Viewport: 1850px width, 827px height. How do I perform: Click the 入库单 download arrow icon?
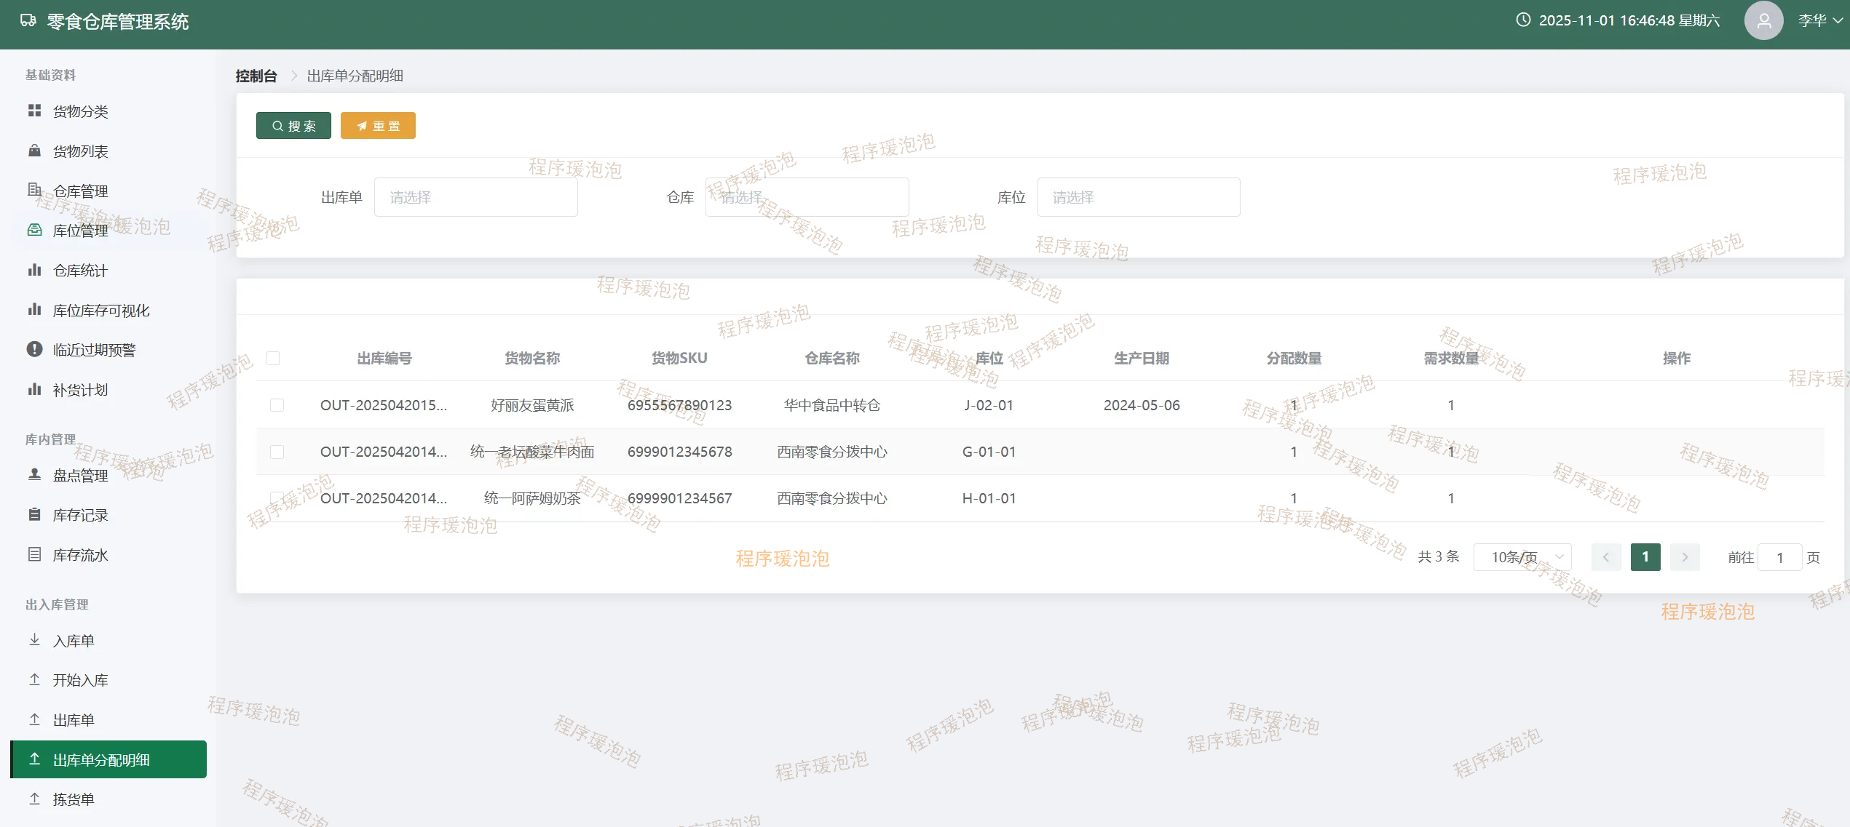34,640
